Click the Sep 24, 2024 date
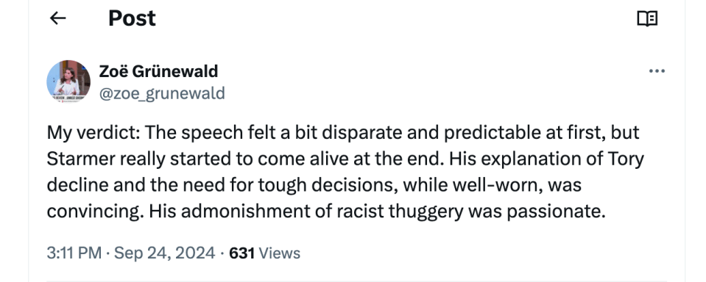Viewport: 706px width, 282px height. click(x=164, y=253)
